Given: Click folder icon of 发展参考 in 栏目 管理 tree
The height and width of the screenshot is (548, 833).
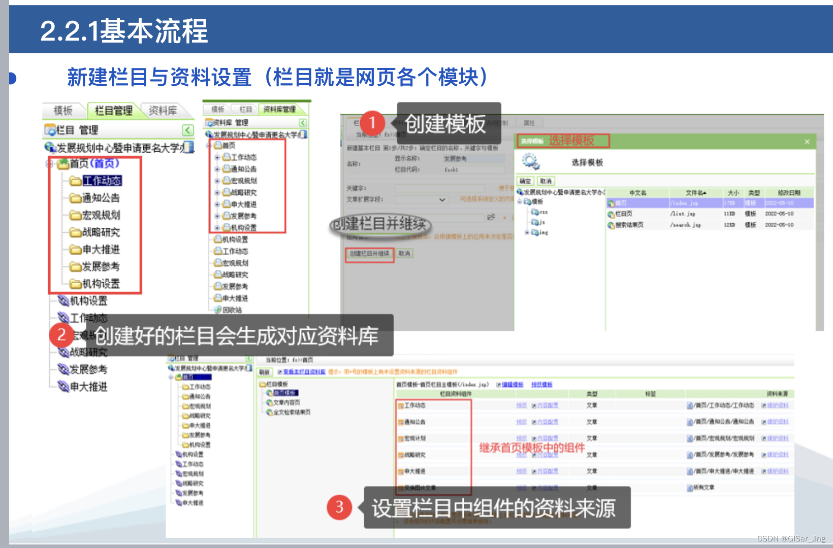Looking at the screenshot, I should tap(76, 266).
